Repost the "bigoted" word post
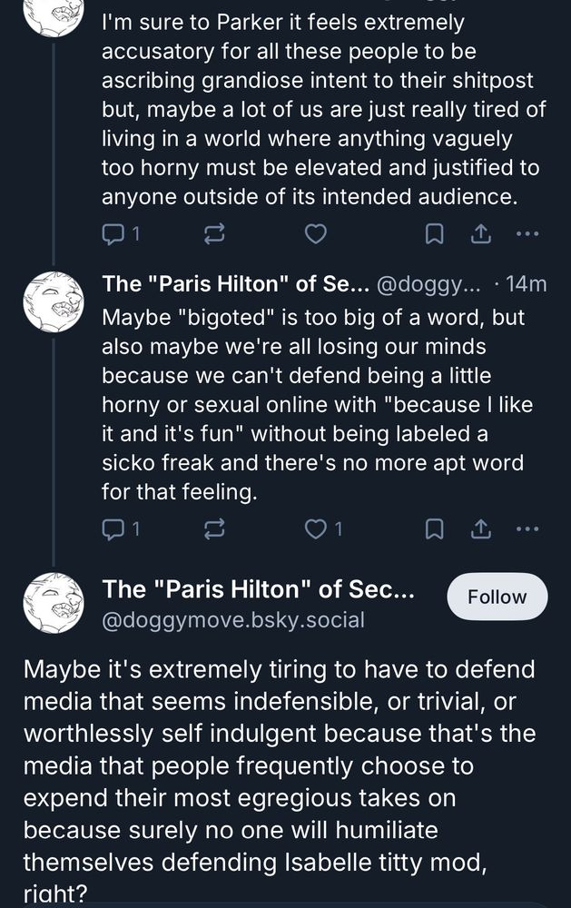Screen dimensions: 571x908 [x=214, y=528]
